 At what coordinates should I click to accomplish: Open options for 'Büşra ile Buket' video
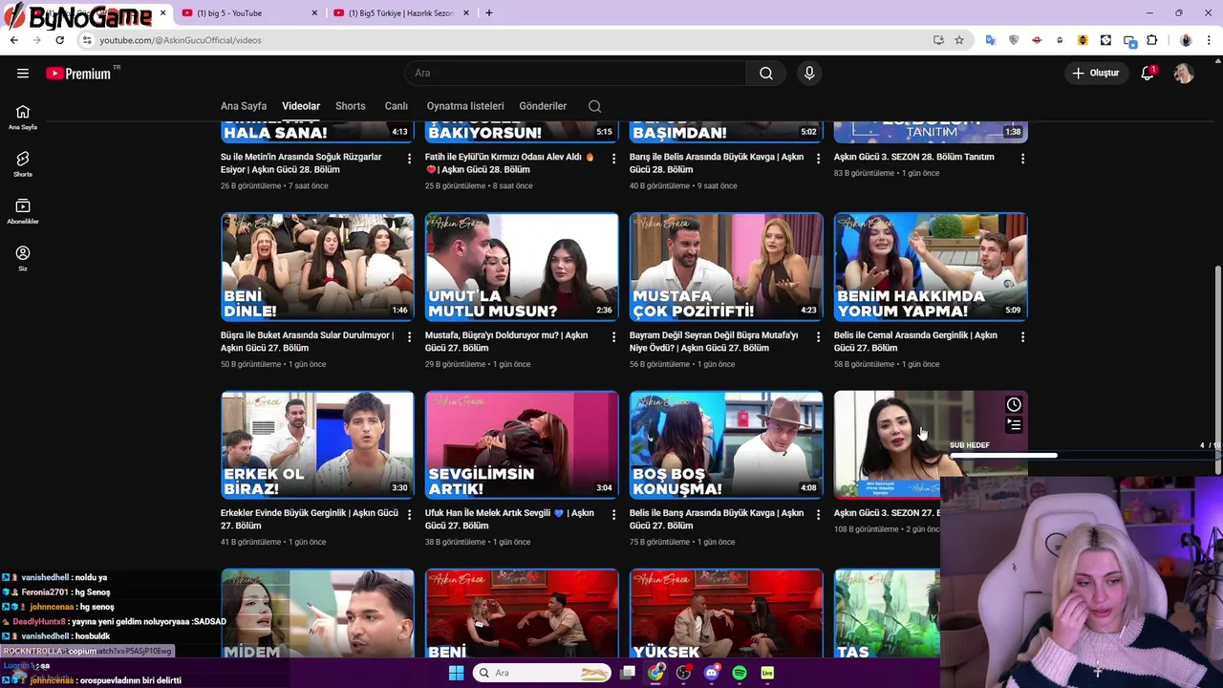click(x=409, y=337)
